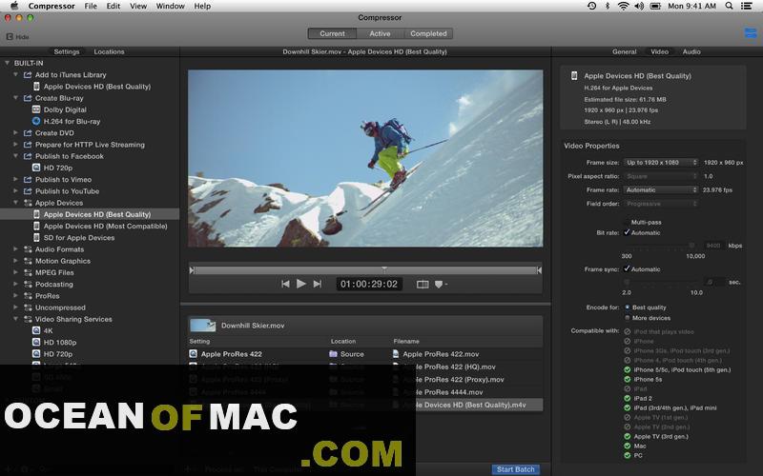Screen dimensions: 763x476
Task: Click the iPhone icon in inspector summary
Action: click(574, 76)
